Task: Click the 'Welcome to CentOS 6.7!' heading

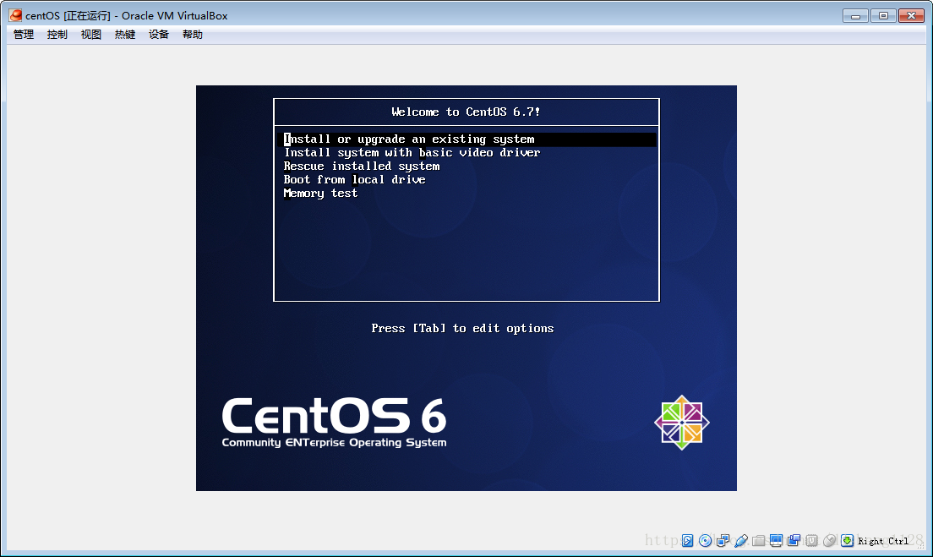Action: coord(466,112)
